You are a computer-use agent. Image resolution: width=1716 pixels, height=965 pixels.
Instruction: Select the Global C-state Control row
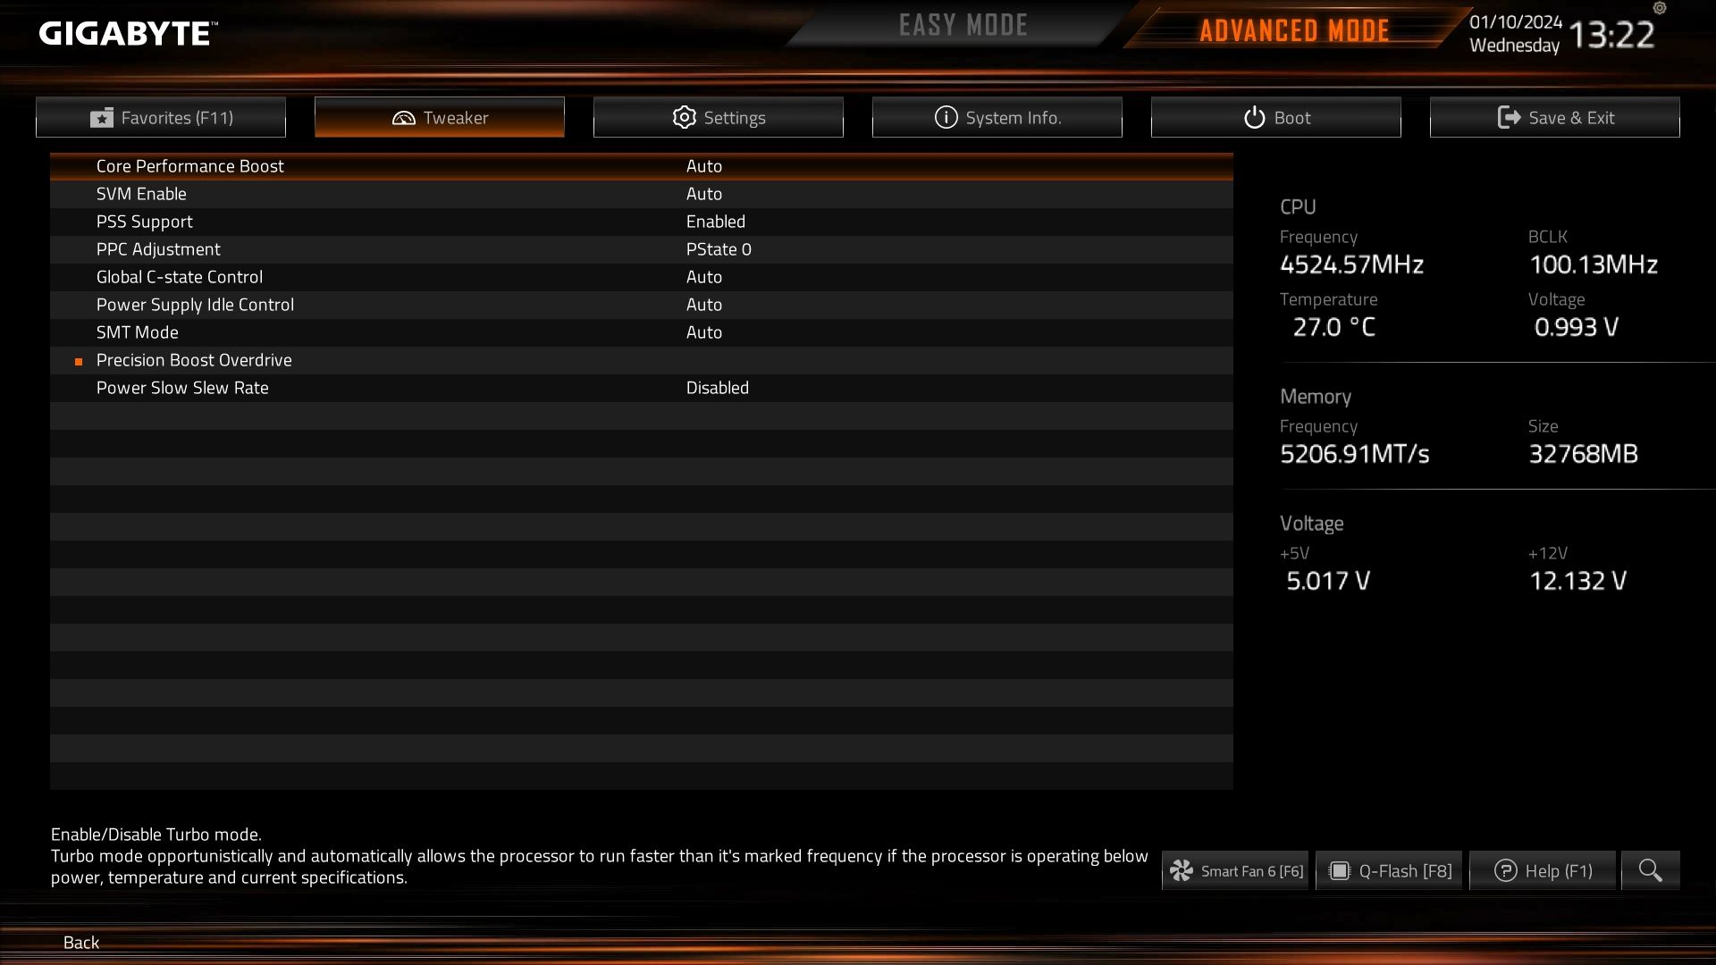pos(642,277)
